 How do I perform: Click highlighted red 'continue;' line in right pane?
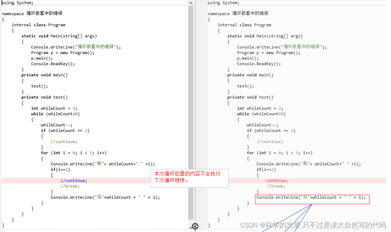coord(277,181)
